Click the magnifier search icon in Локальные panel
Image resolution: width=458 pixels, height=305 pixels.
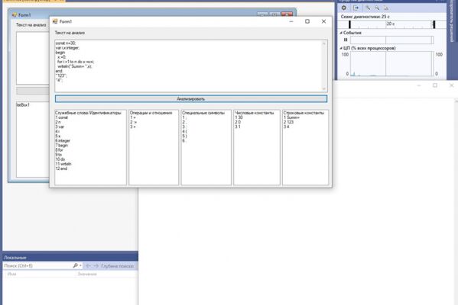click(x=75, y=265)
